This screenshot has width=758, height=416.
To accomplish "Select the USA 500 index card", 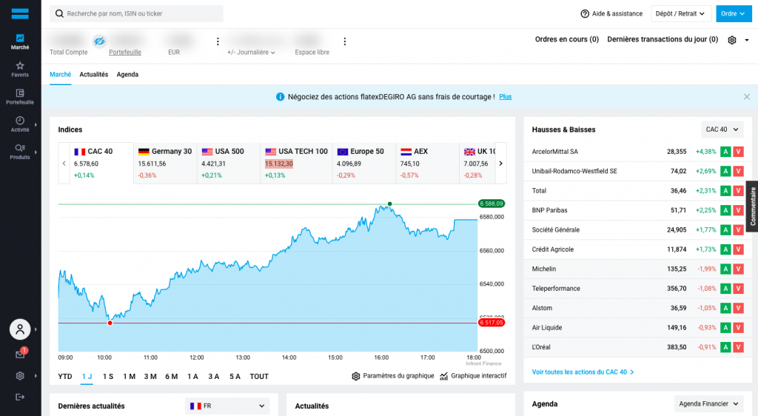I will coord(229,163).
